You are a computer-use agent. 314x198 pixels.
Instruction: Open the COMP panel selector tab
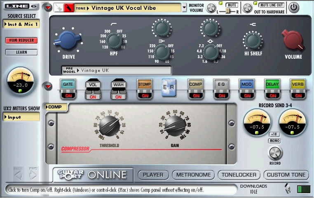click(56, 107)
